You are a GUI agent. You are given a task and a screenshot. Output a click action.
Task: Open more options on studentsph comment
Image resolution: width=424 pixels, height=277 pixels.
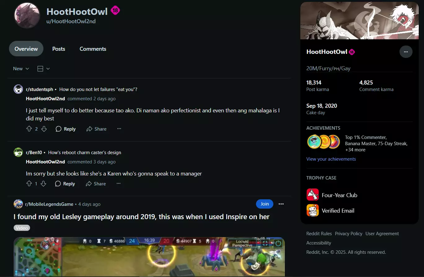[x=119, y=129]
